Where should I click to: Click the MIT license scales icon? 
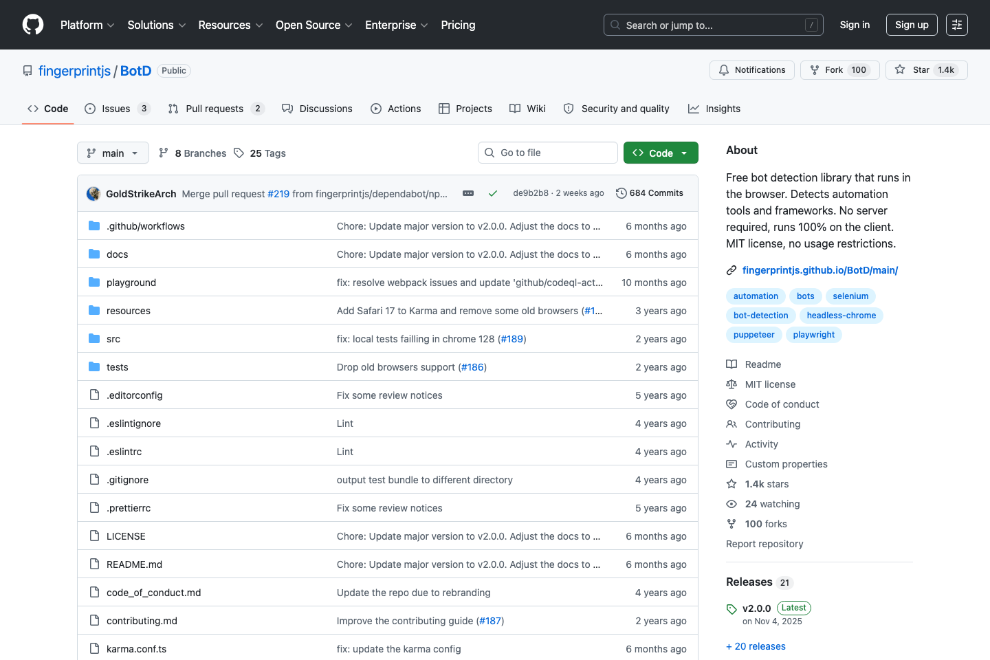click(x=731, y=384)
